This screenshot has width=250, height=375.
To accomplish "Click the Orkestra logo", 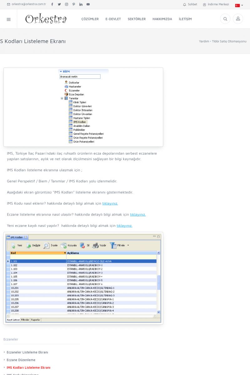I will tap(46, 19).
